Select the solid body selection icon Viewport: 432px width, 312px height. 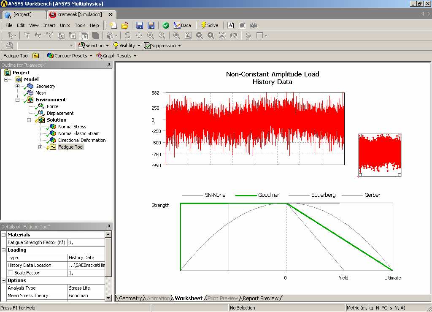click(x=95, y=35)
